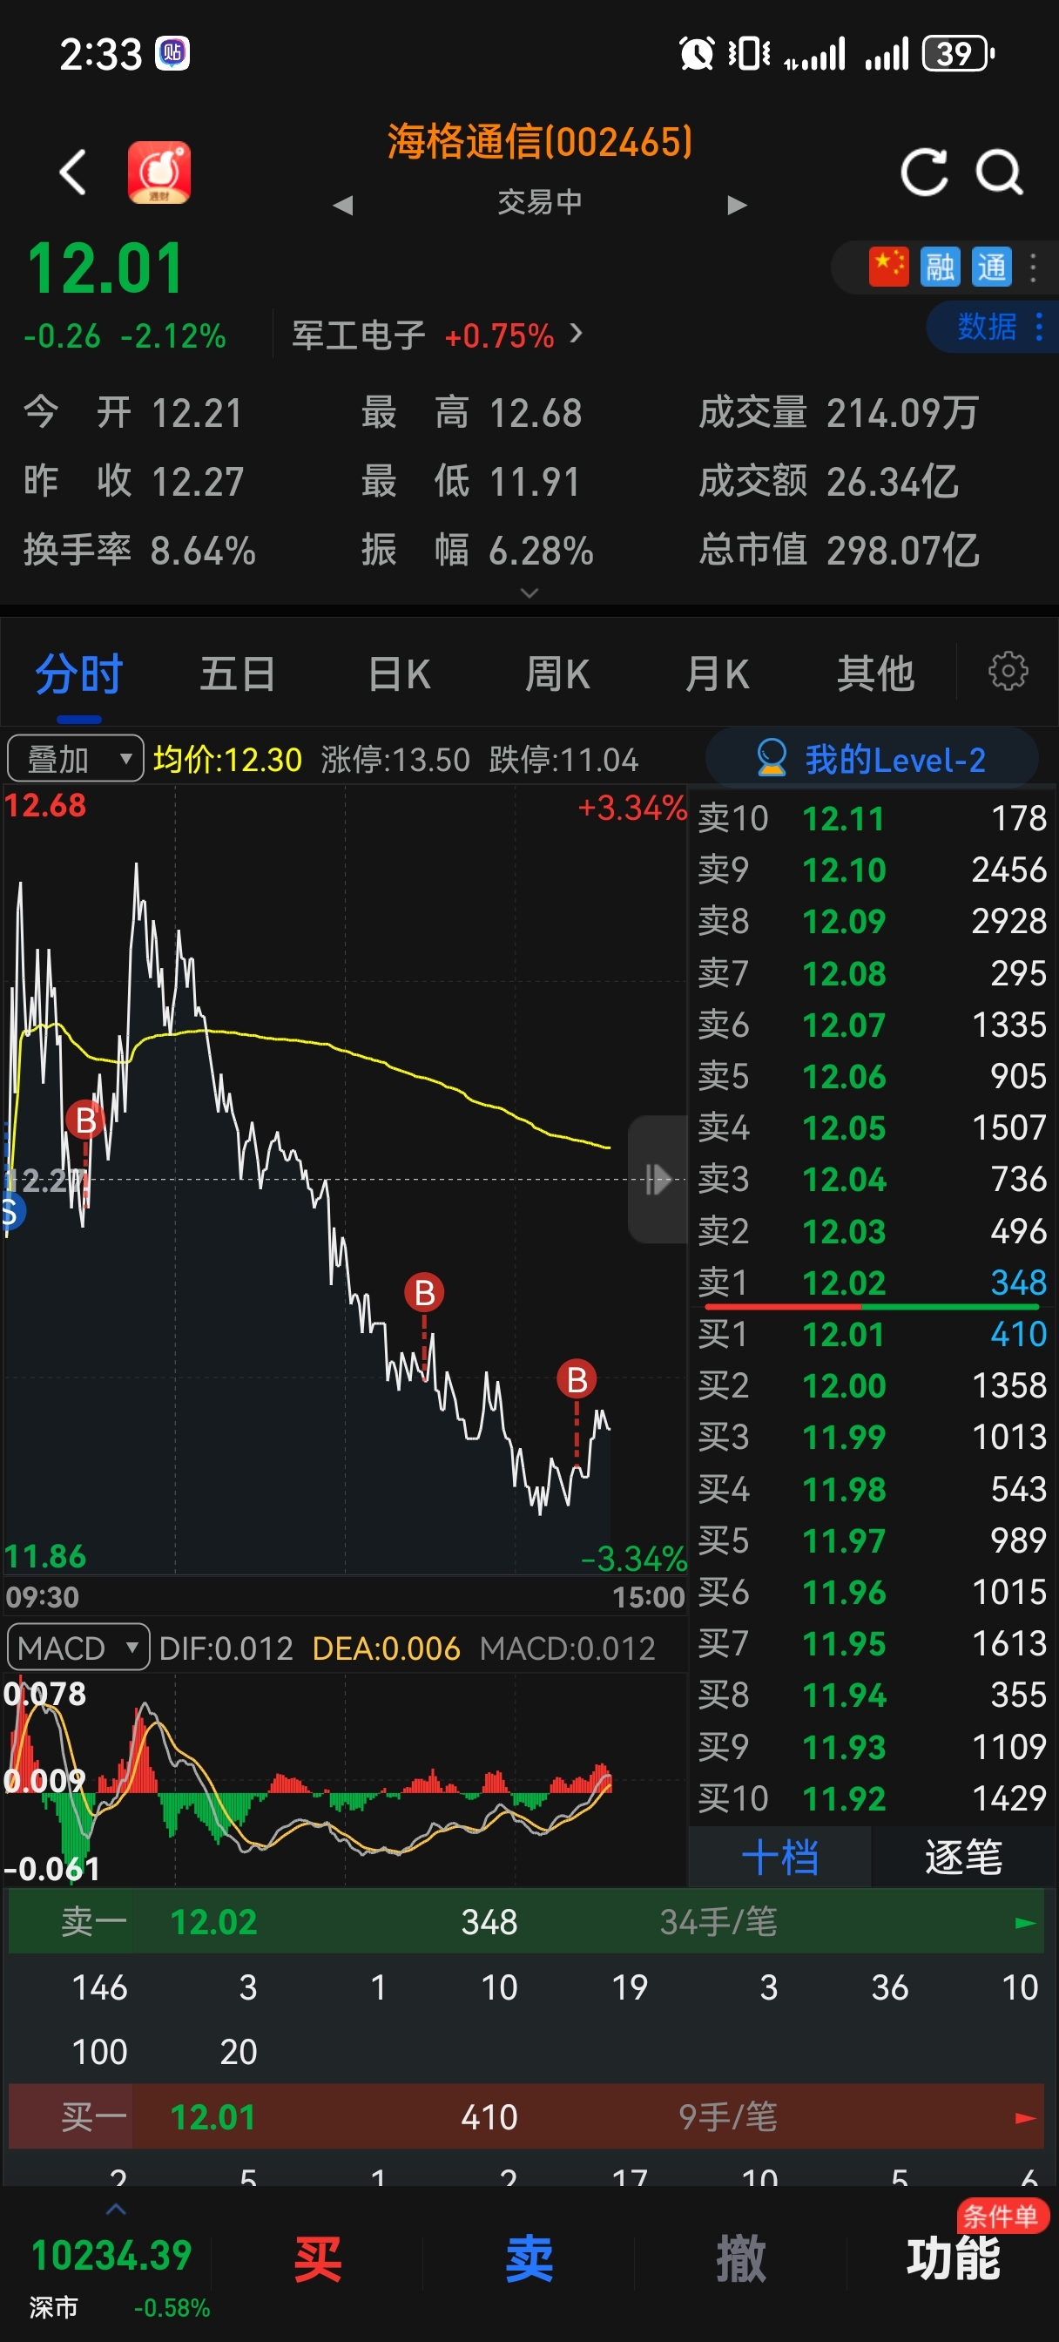Tap the 成交量 214.09万 value
Viewport: 1059px width, 2342px height.
(x=838, y=413)
